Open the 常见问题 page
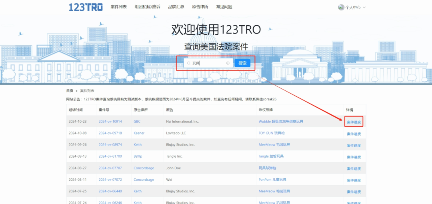The width and height of the screenshot is (432, 204). click(224, 7)
